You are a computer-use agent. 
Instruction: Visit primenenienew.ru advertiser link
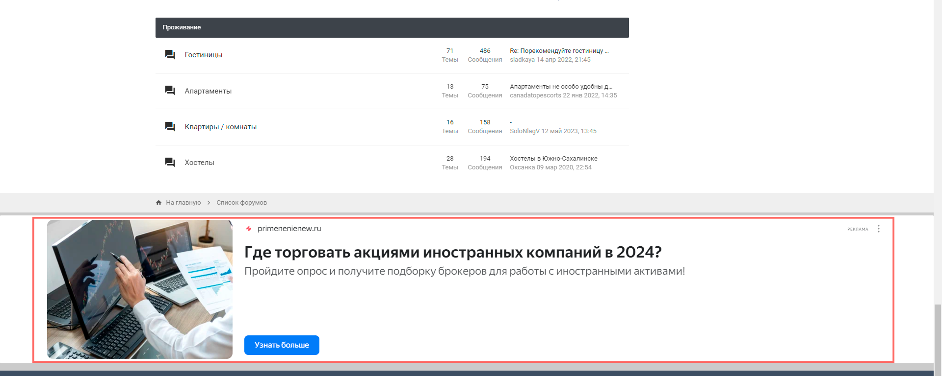[x=289, y=229]
